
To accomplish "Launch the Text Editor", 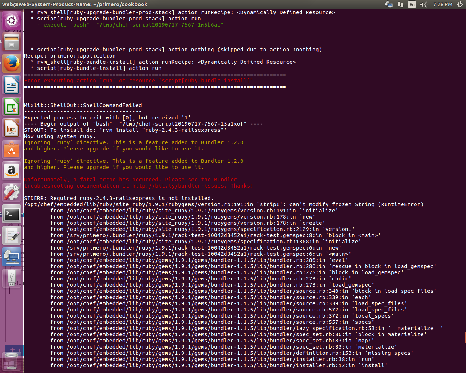I will pyautogui.click(x=12, y=236).
